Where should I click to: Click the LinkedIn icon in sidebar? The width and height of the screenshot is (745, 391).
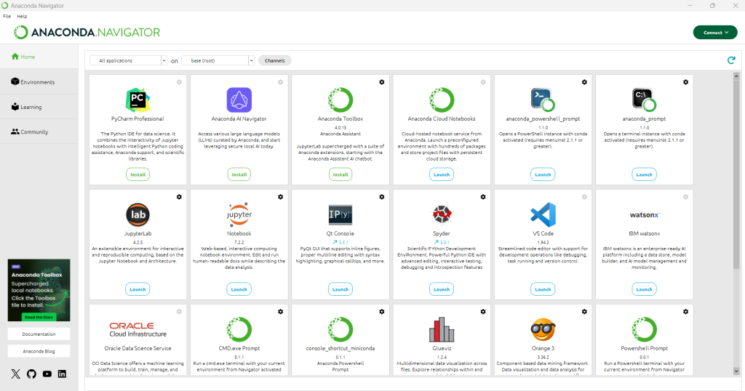click(62, 374)
